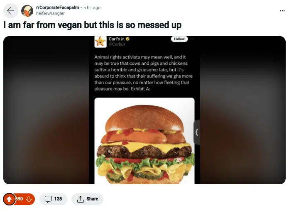Viewport: 289px width, 210px height.
Task: Open the post's three-dot options menu
Action: [x=282, y=11]
